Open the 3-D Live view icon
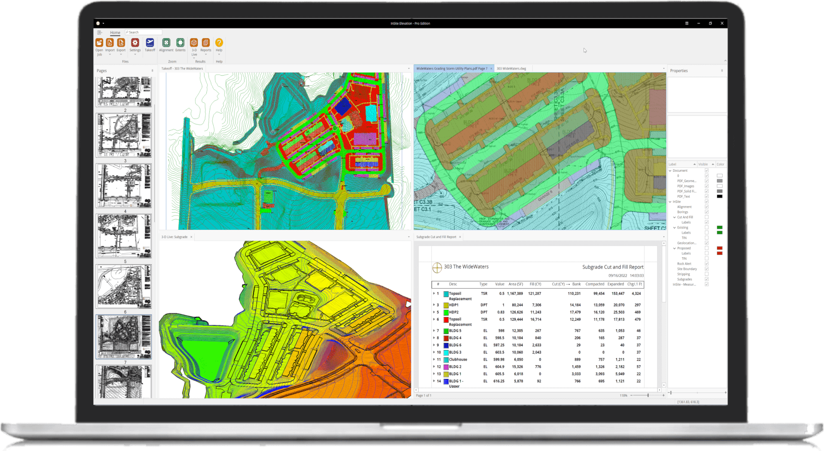This screenshot has width=825, height=451. 194,43
